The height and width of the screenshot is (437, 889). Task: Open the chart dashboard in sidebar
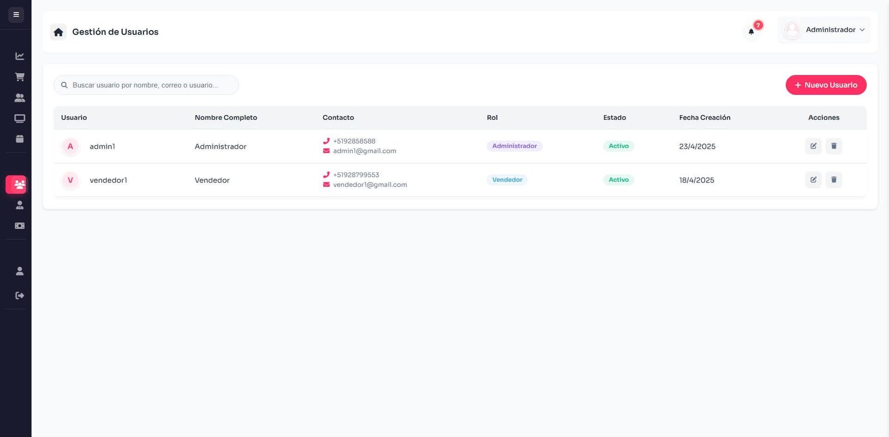(19, 56)
